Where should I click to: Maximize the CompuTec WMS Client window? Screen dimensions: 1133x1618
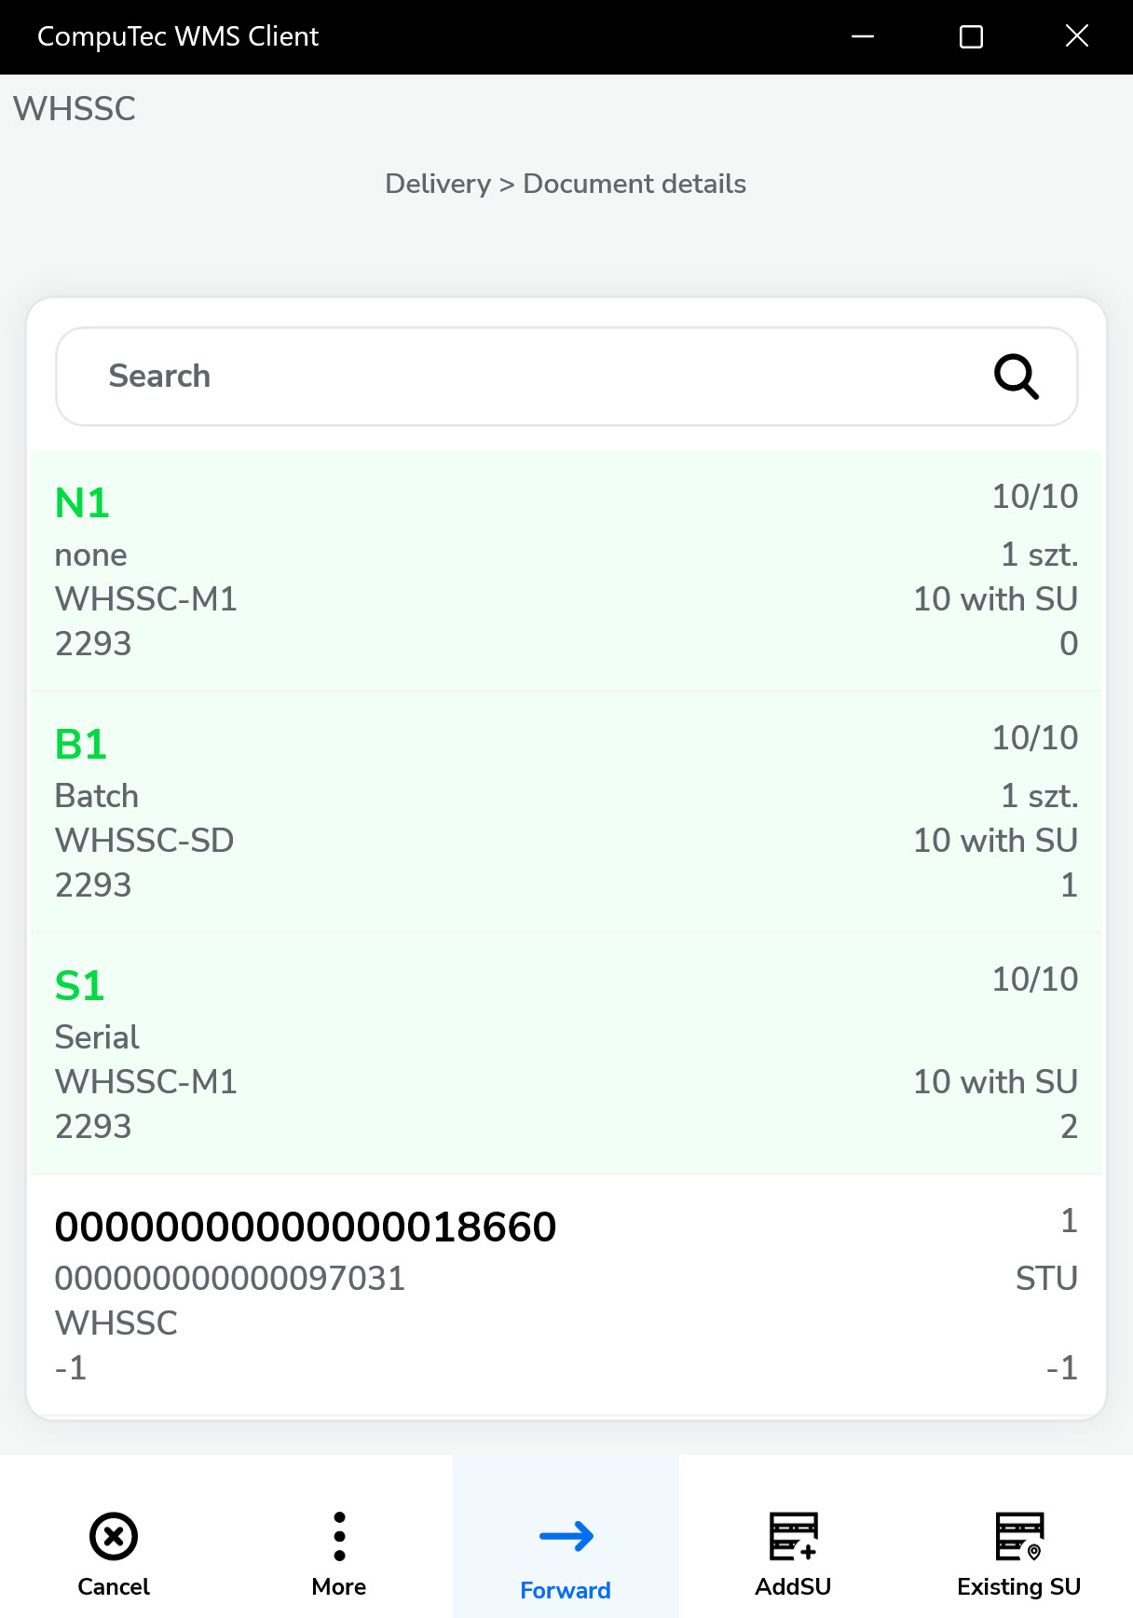tap(971, 36)
